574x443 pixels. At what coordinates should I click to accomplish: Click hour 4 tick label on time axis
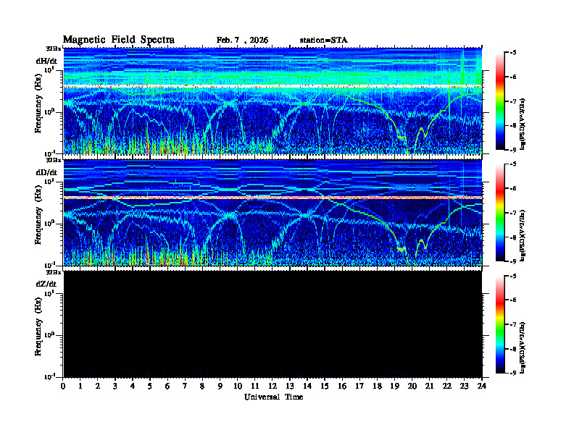coord(133,387)
